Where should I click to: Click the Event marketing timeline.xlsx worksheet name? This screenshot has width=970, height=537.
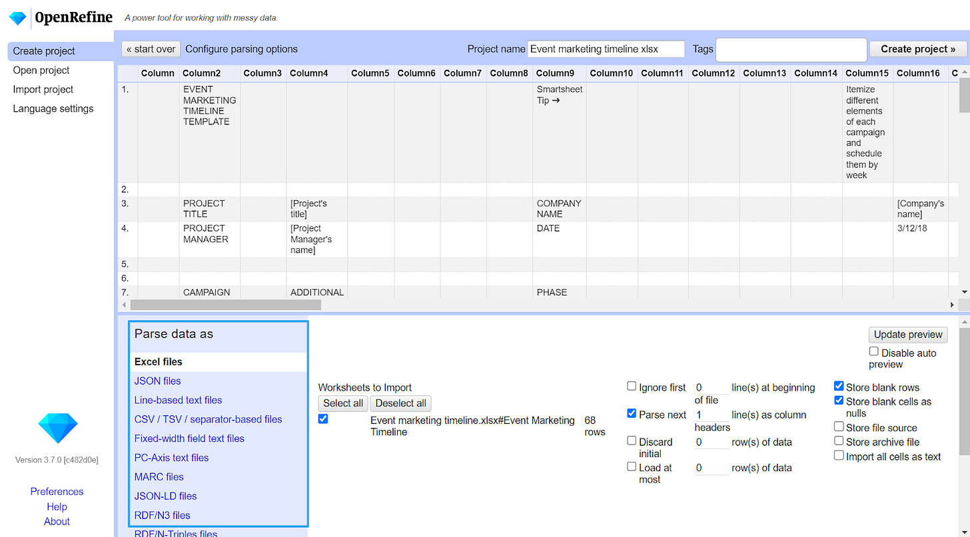[472, 426]
